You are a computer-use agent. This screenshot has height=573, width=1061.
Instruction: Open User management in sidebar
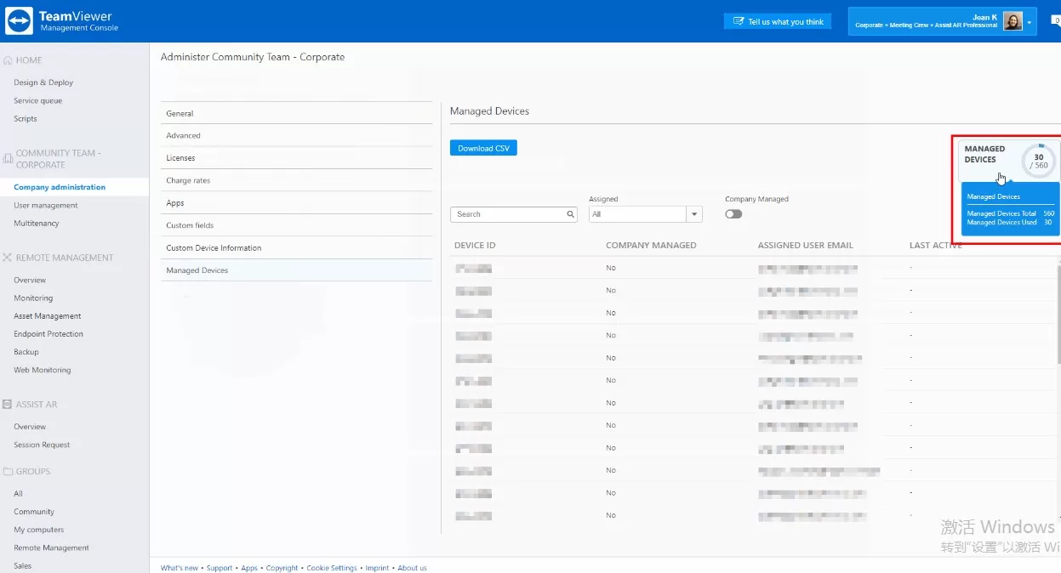(x=46, y=206)
